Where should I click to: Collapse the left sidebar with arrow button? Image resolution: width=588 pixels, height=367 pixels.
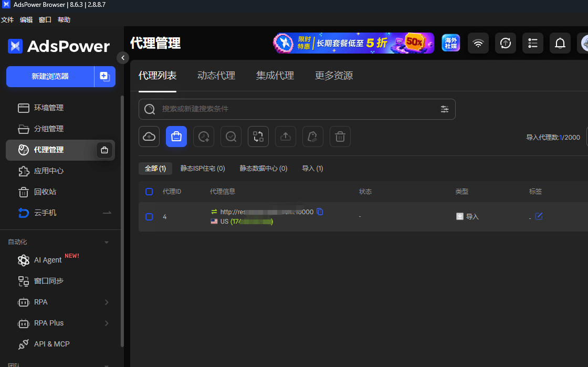coord(123,58)
